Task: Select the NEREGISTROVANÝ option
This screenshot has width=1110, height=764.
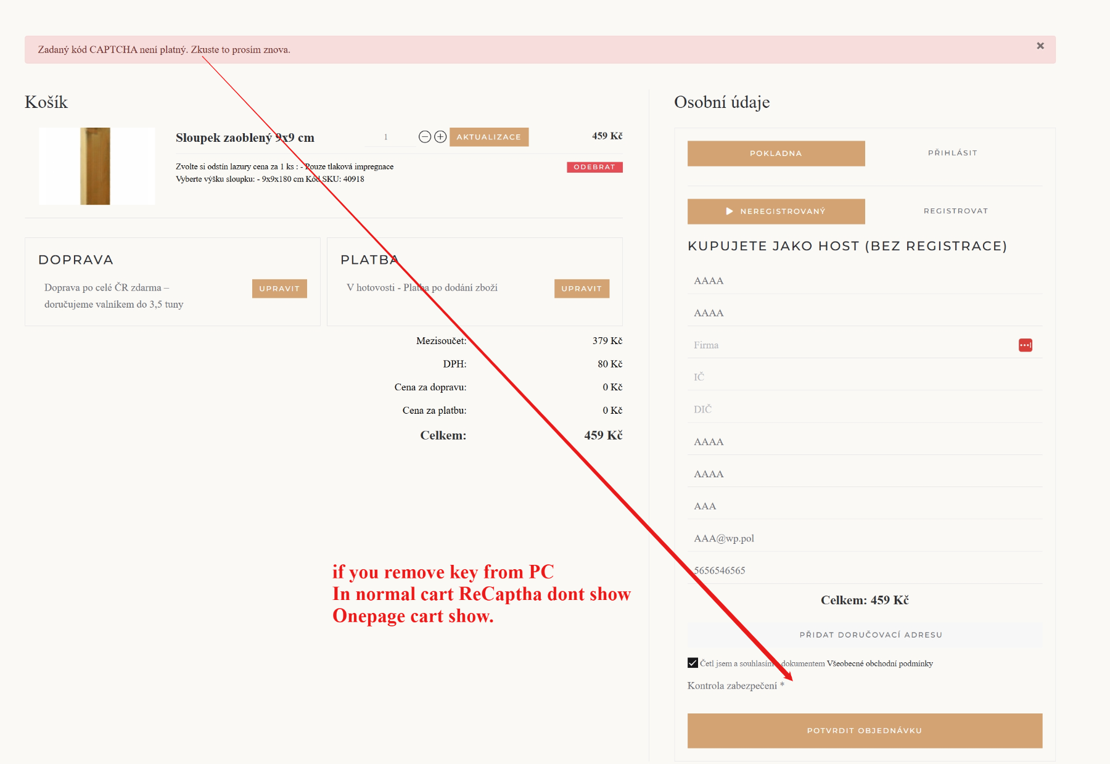Action: 776,212
